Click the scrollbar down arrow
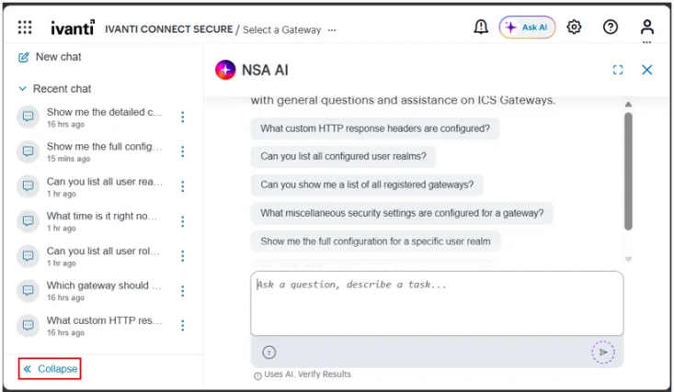 point(628,259)
